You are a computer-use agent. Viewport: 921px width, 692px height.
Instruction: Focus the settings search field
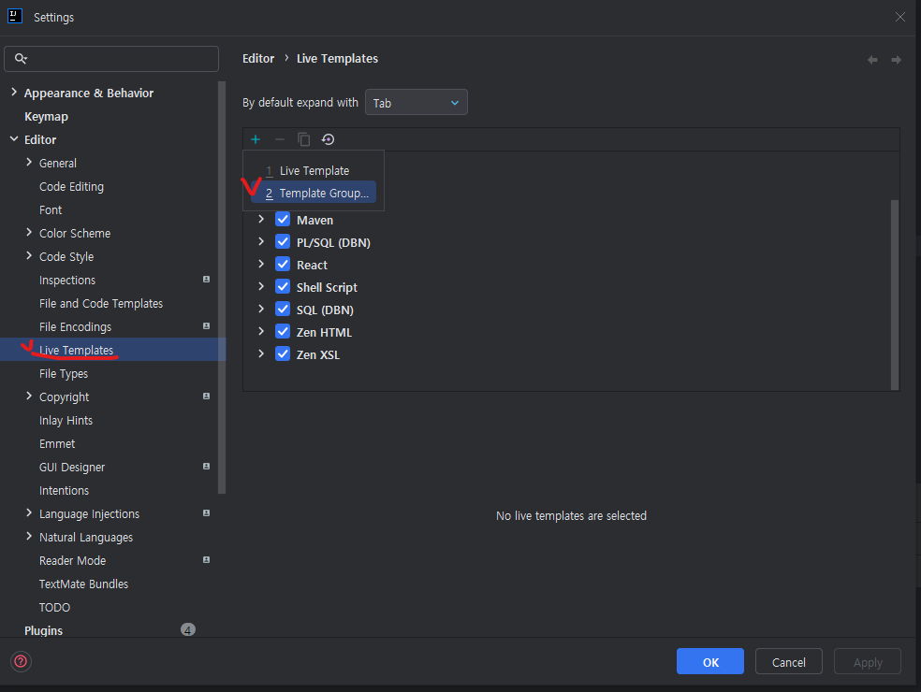point(111,59)
